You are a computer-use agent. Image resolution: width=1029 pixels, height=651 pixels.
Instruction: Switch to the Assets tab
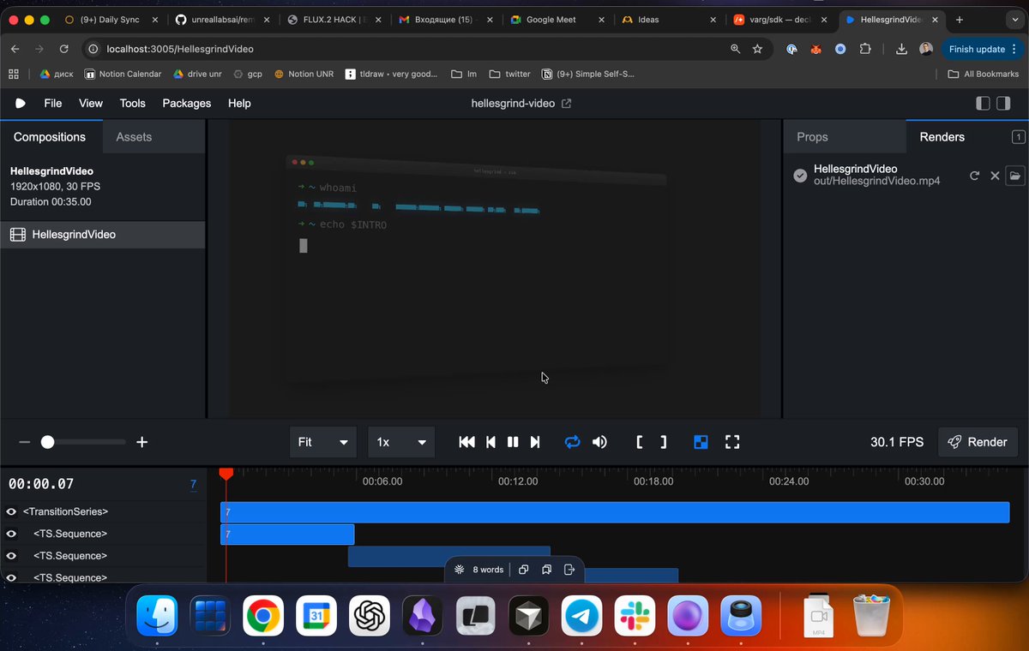[134, 137]
